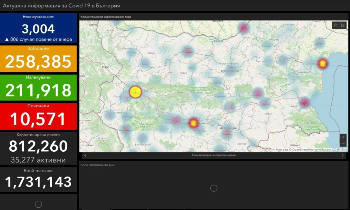Viewport: 350px width, 210px height.
Task: Zoom out with the map minus button
Action: (343, 143)
